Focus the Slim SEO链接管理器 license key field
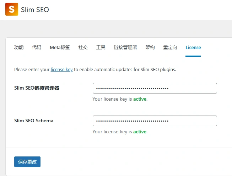232x176 pixels. (155, 88)
